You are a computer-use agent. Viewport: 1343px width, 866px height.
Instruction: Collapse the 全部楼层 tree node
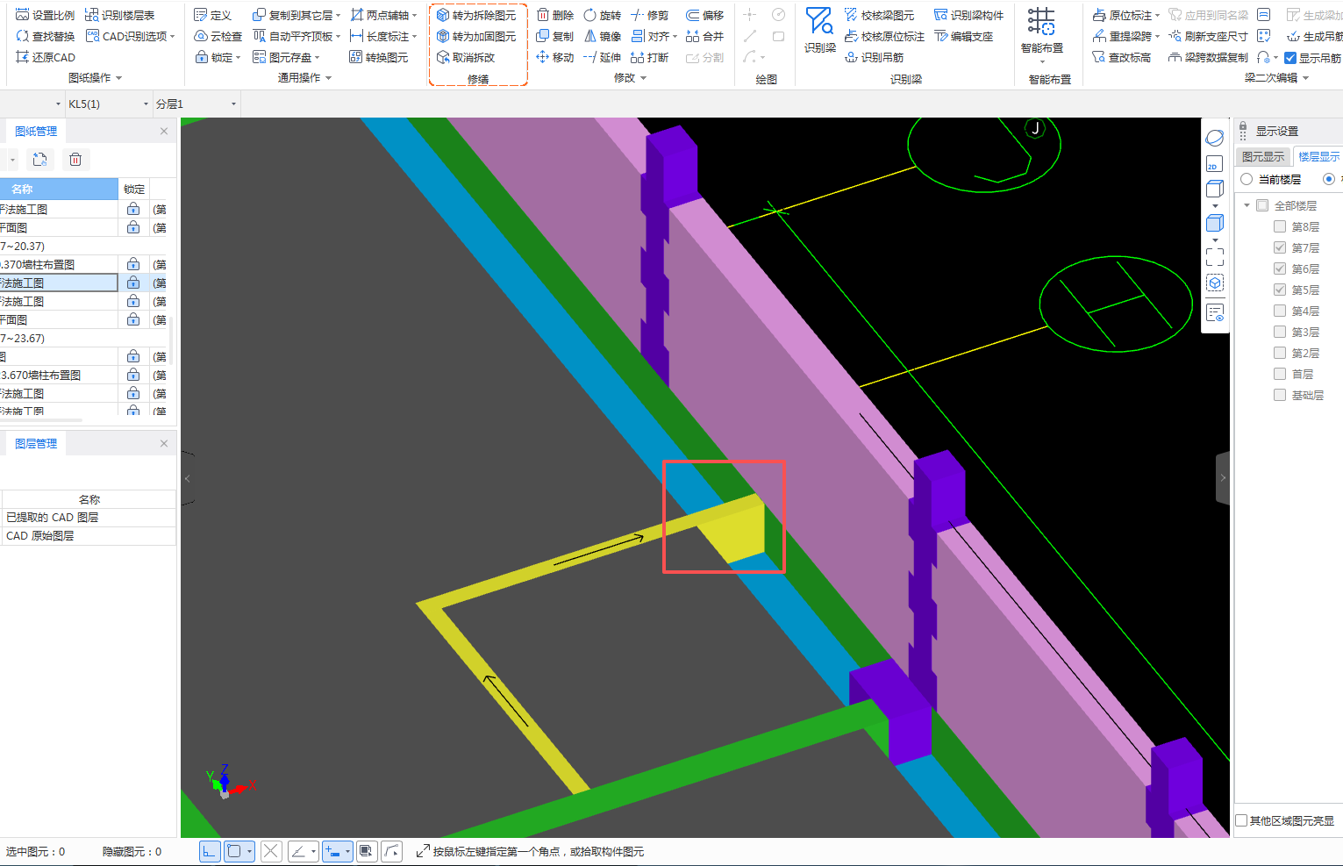coord(1247,205)
